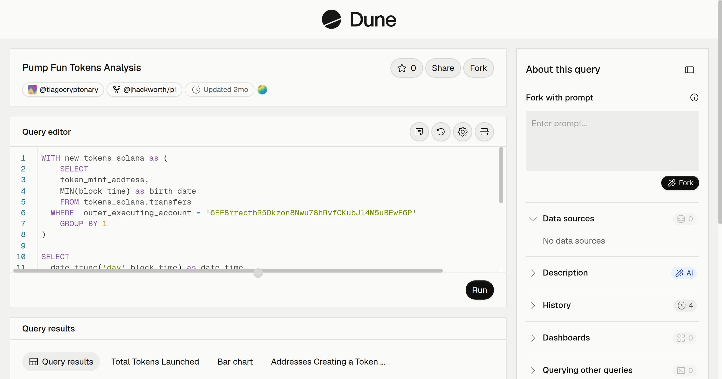This screenshot has width=722, height=379.
Task: Open @tiagocryptonary author profile chip
Action: [x=63, y=90]
